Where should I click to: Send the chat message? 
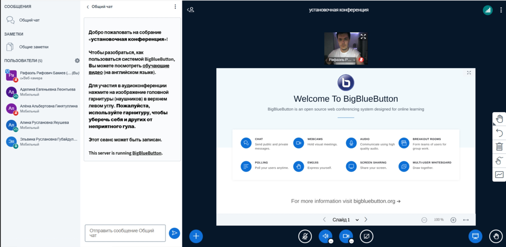(174, 233)
